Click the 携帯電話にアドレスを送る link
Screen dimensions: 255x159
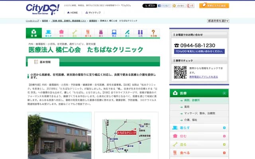tap(204, 77)
